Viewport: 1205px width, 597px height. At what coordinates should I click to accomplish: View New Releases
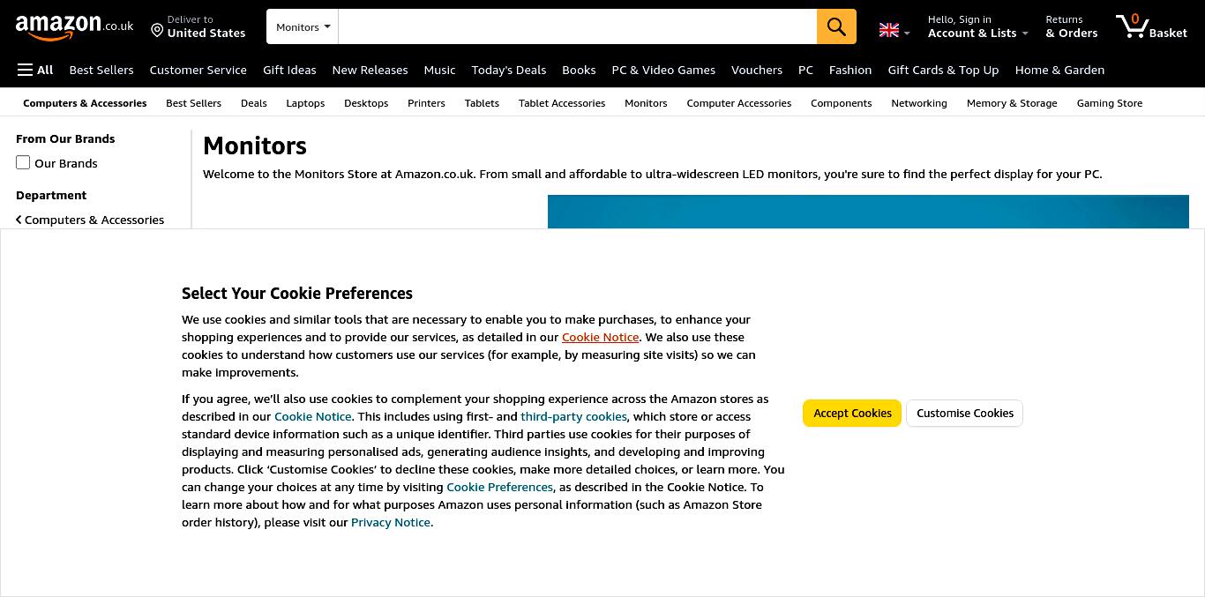[370, 70]
